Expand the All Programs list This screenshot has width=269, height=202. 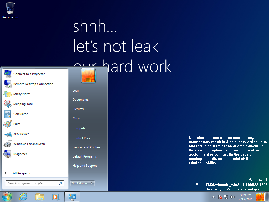tap(22, 173)
